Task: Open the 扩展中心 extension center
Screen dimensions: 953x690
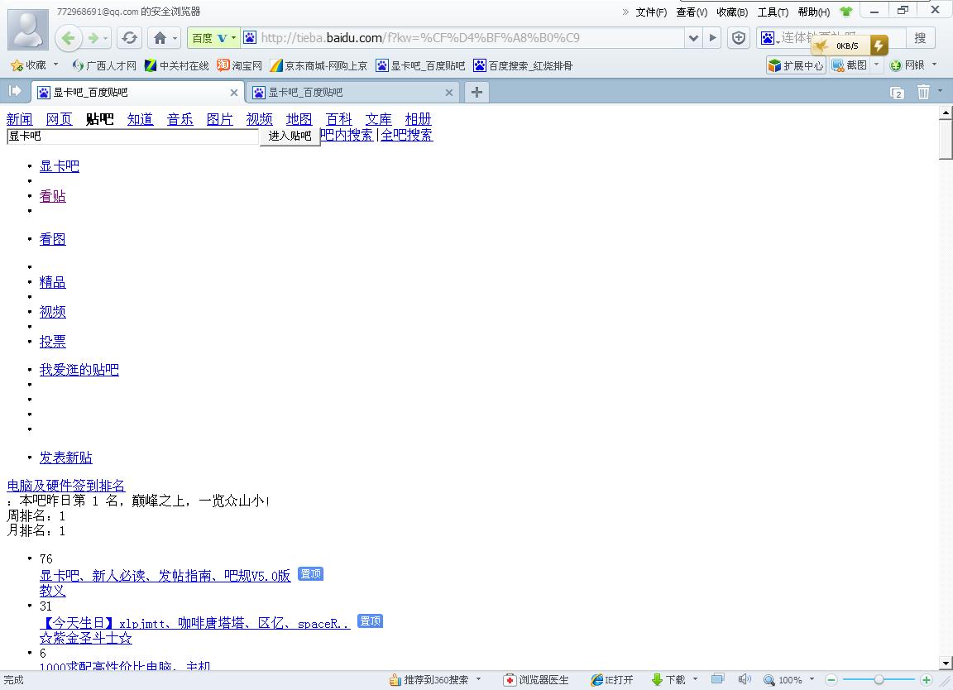Action: click(796, 65)
